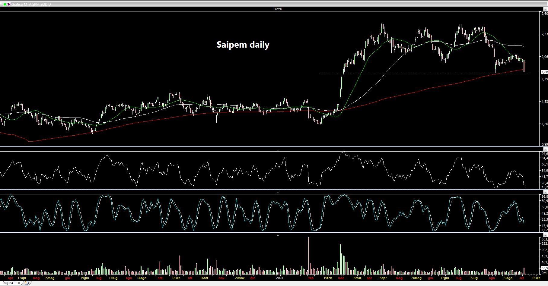Click the 1,26 price axis label
The height and width of the screenshot is (286, 548).
click(544, 124)
